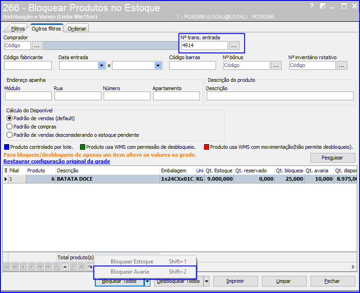Screen dimensions: 360x293
Task: Switch to the Ordenar tab
Action: coord(77,29)
